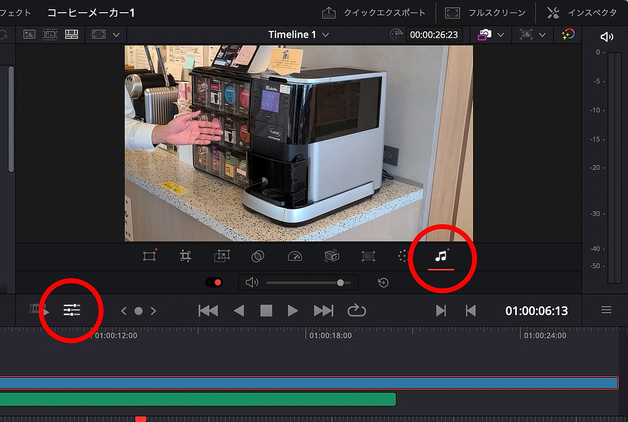Open the Composite settings icon
Screen dimensions: 628x422
pyautogui.click(x=258, y=256)
